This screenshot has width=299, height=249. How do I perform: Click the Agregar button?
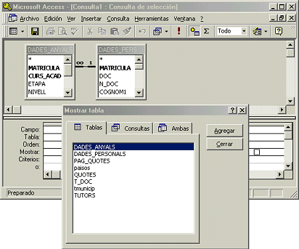pos(225,131)
